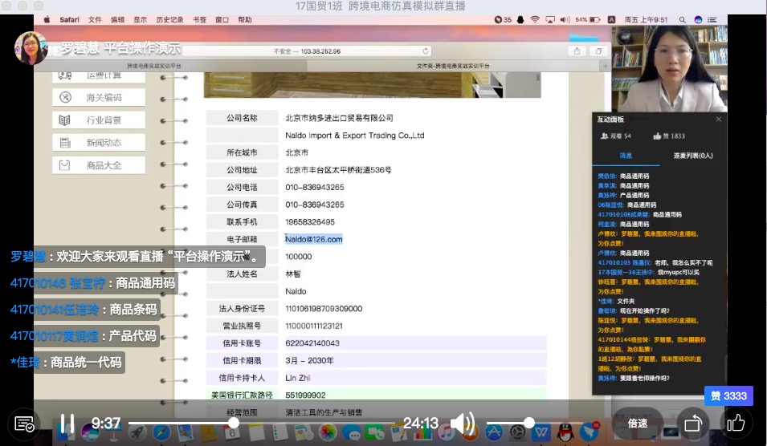Switch to the 消息 tab
The image size is (767, 446).
click(626, 156)
